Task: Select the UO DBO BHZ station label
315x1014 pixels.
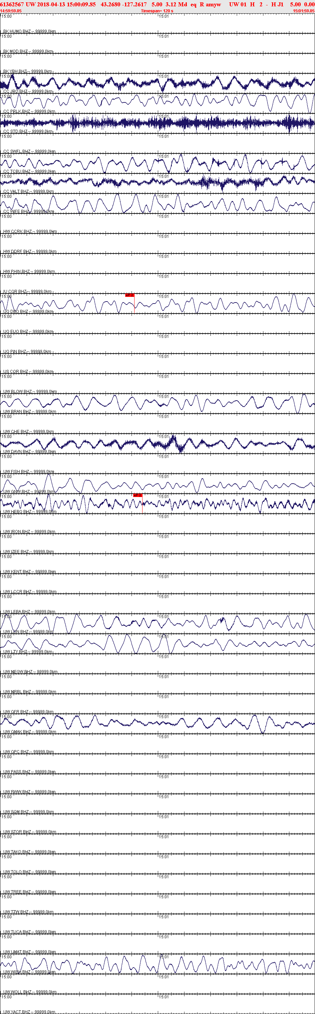Action: [x=28, y=312]
